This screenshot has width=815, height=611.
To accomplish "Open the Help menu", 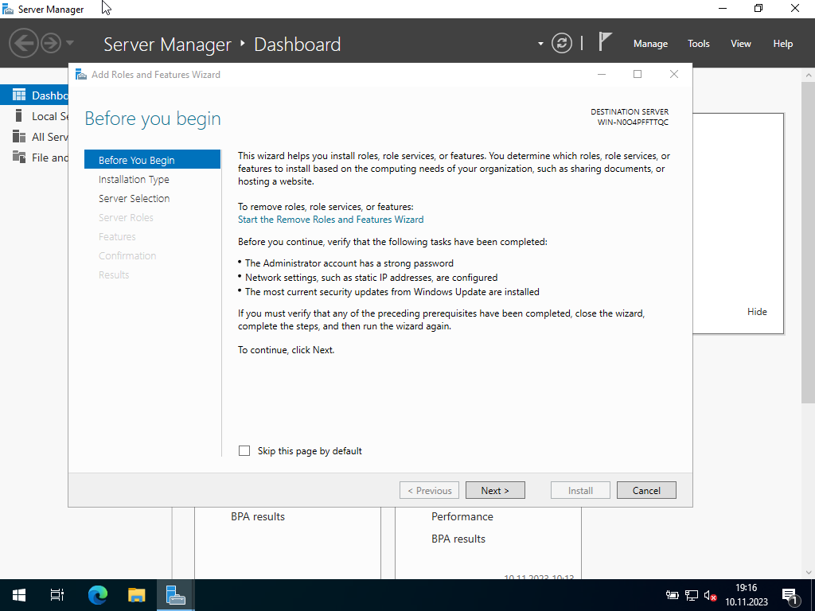I will [x=783, y=44].
